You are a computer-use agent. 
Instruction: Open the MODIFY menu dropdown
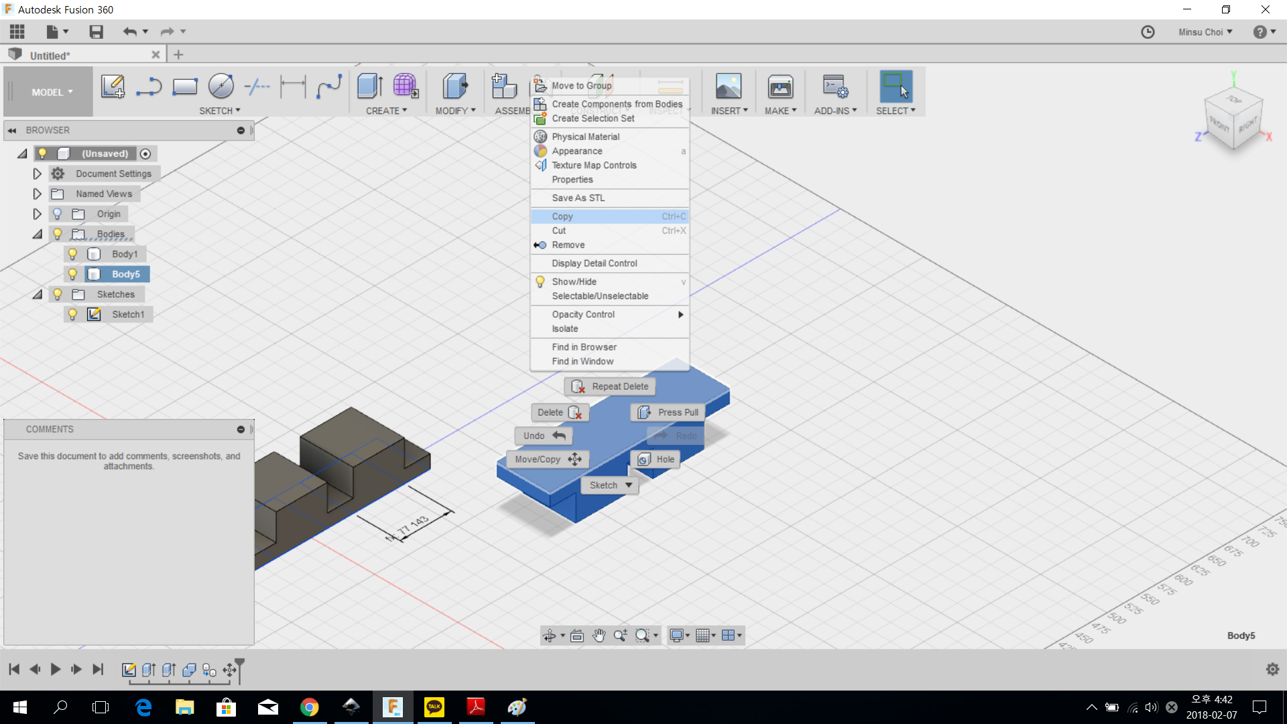pyautogui.click(x=455, y=111)
